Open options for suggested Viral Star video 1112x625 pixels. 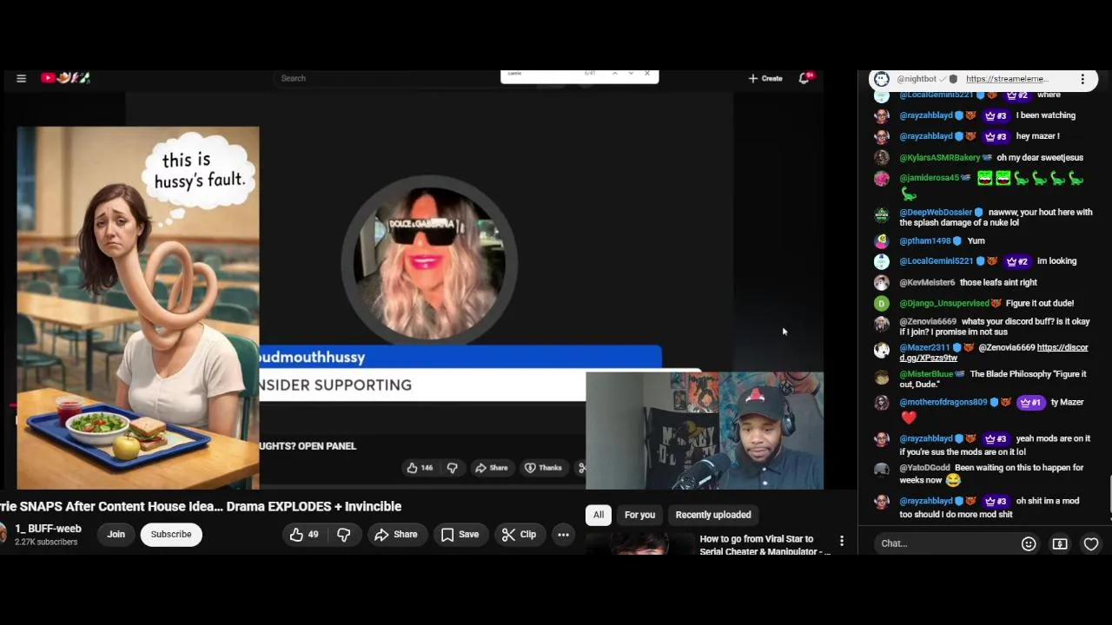pos(841,541)
